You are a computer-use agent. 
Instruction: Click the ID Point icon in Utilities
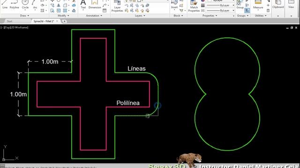(x=268, y=5)
